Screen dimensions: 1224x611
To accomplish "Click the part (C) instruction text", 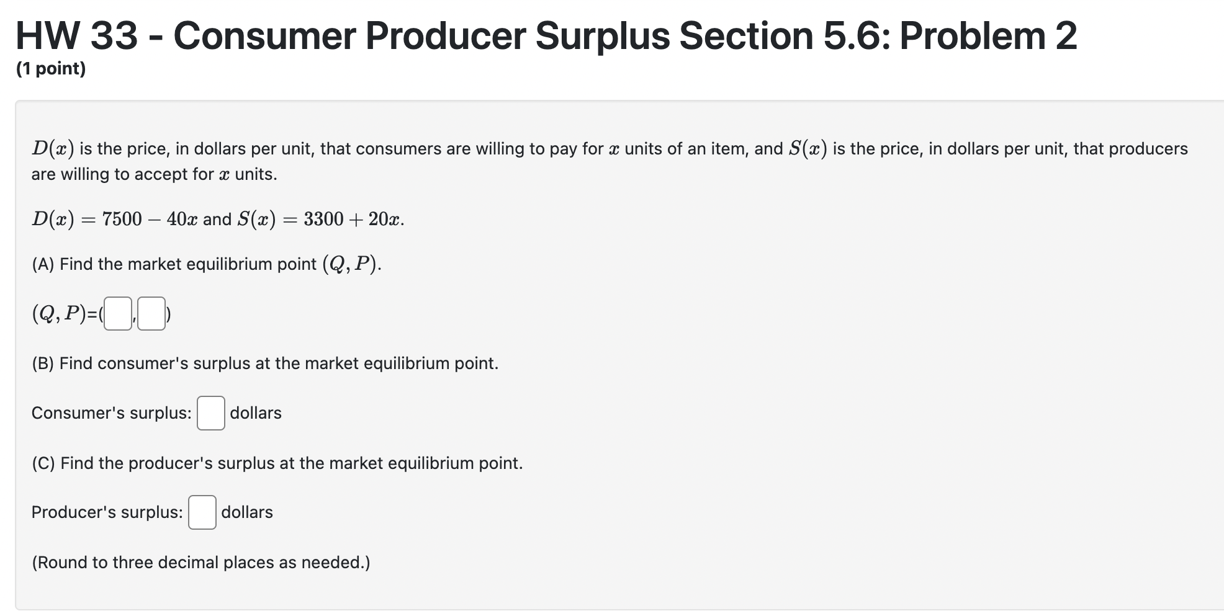I will click(277, 462).
